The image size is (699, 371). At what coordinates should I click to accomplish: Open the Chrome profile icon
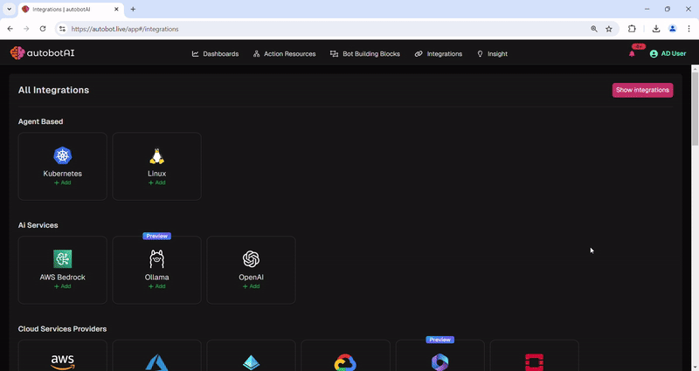673,29
